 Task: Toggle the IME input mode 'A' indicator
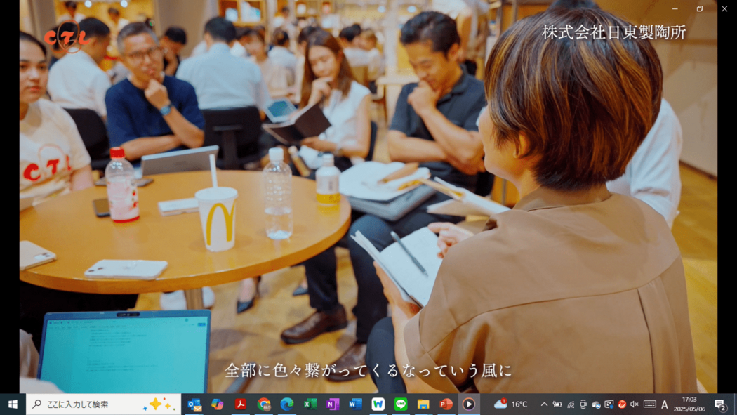665,404
